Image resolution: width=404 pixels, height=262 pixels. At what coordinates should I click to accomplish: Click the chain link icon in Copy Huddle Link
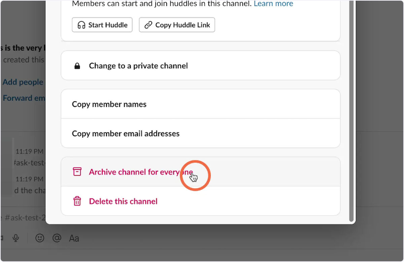click(148, 25)
